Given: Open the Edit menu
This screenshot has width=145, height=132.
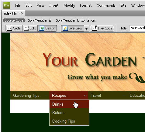Looking at the screenshot, I should pos(29,5).
